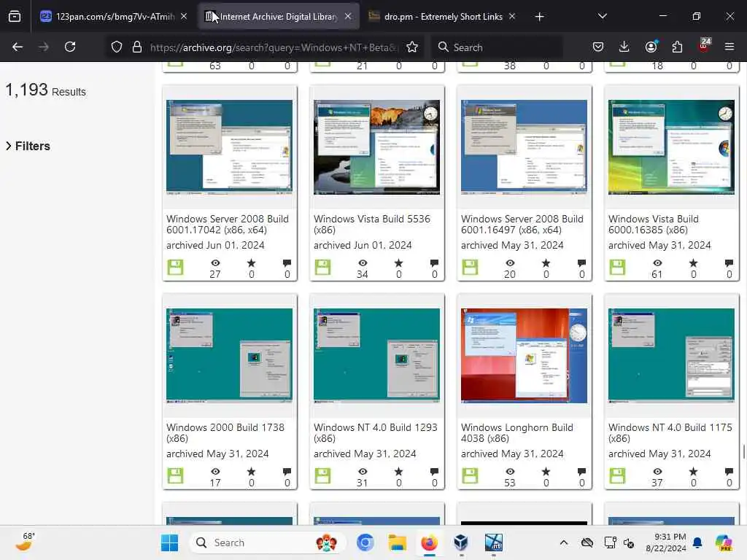The width and height of the screenshot is (747, 560).
Task: Open Windows Vista Build 6000.16385 title
Action: (653, 225)
